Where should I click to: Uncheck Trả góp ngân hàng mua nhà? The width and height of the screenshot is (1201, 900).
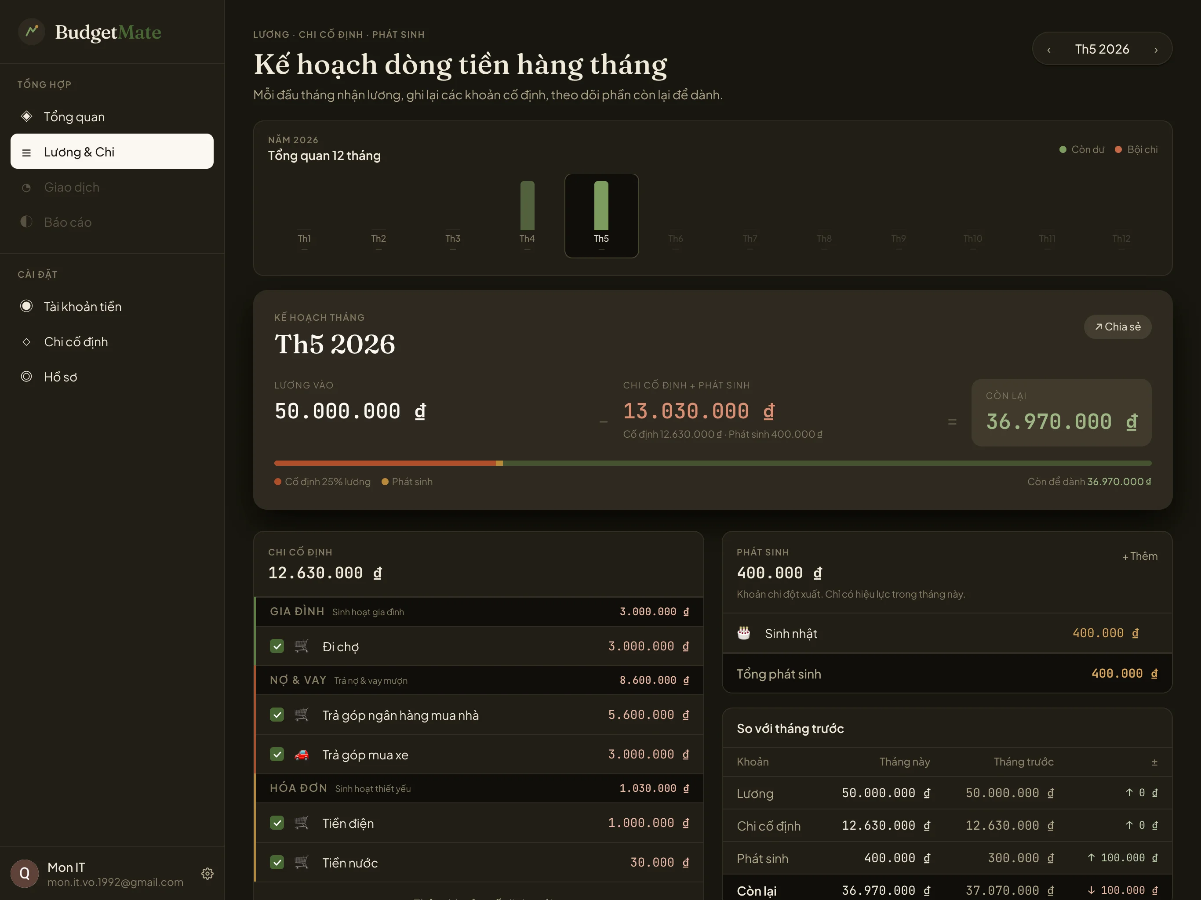pyautogui.click(x=277, y=715)
